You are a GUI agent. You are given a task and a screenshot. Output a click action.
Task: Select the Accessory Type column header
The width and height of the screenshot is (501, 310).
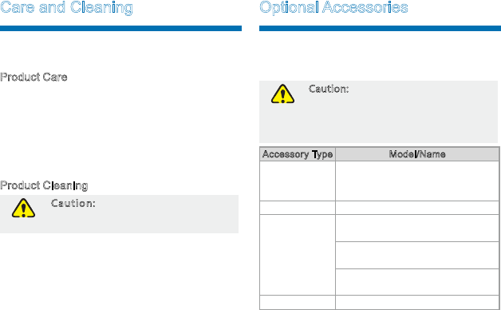(298, 154)
